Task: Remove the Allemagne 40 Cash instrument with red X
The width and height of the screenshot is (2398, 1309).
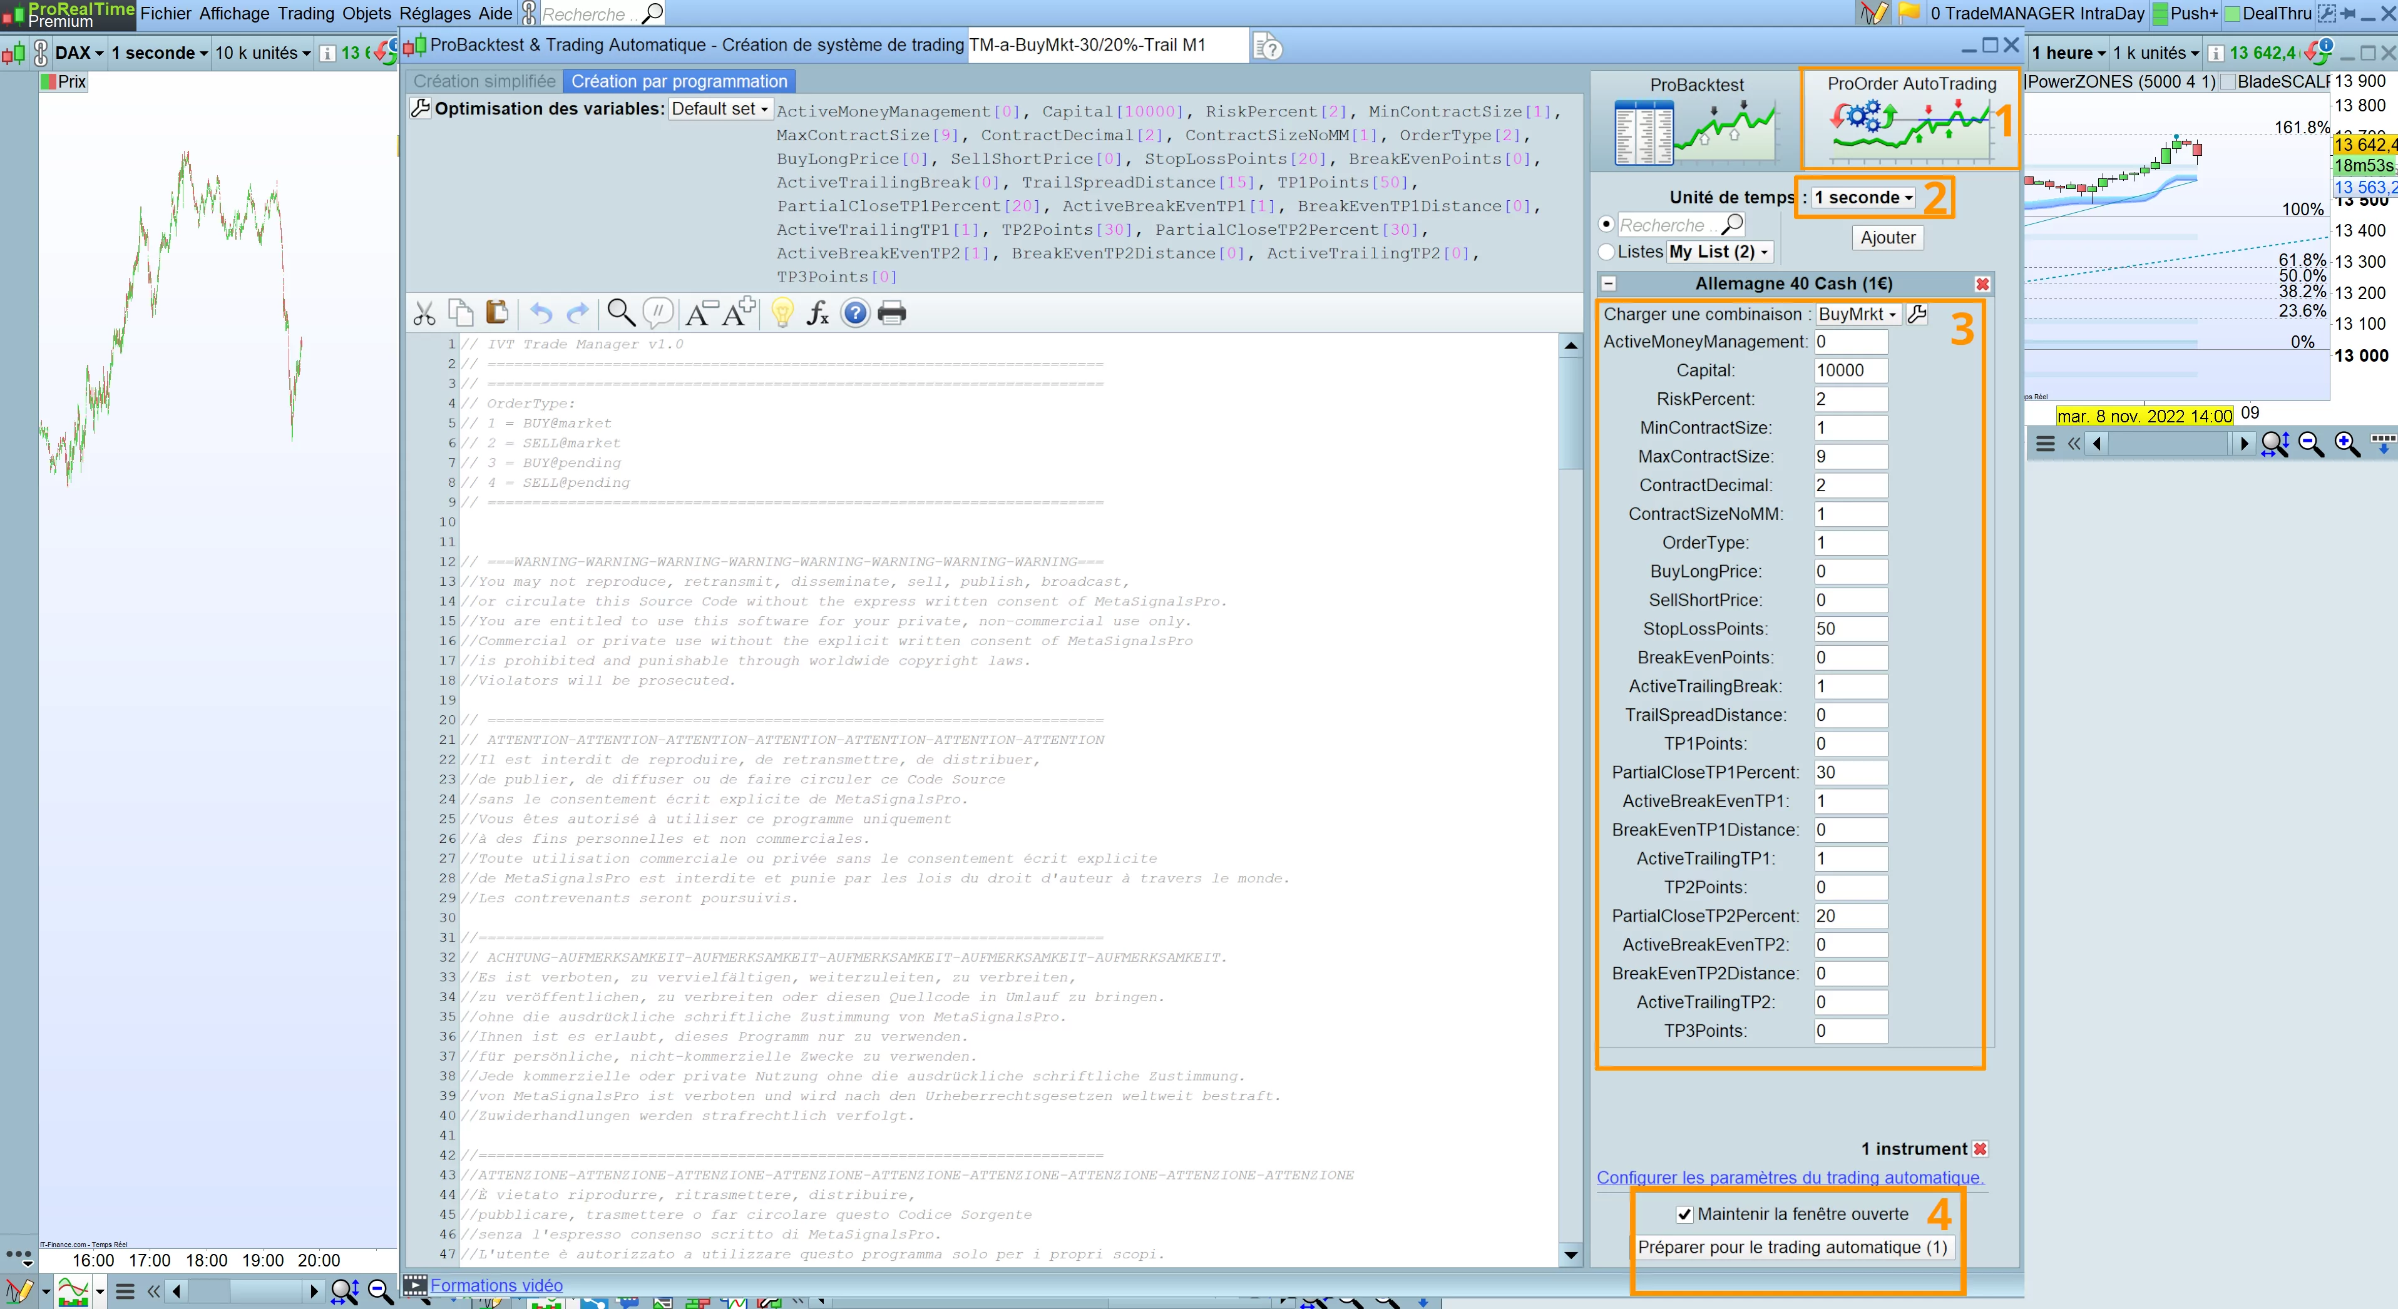Action: [x=1982, y=283]
